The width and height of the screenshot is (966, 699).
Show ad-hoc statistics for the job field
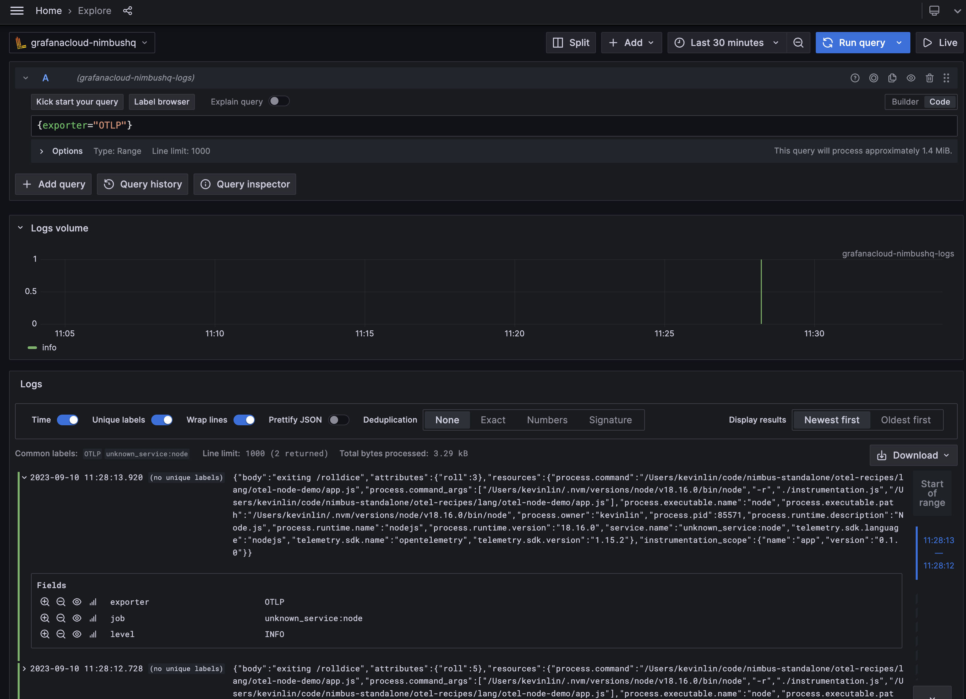click(93, 618)
